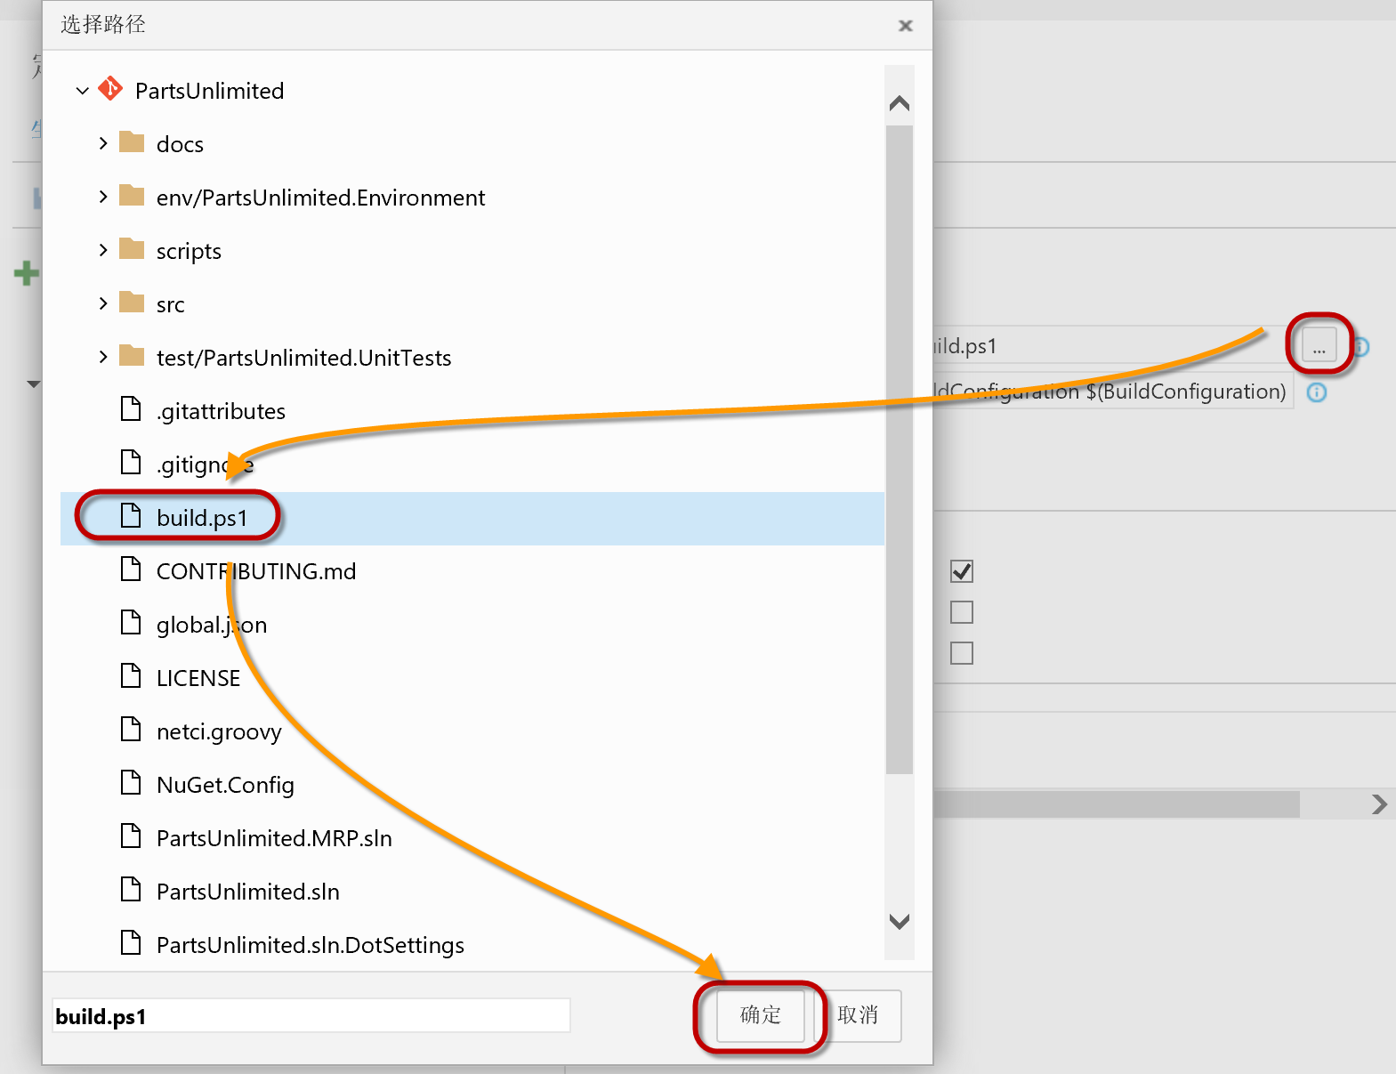The width and height of the screenshot is (1396, 1074).
Task: Click the global.json file icon
Action: [x=131, y=622]
